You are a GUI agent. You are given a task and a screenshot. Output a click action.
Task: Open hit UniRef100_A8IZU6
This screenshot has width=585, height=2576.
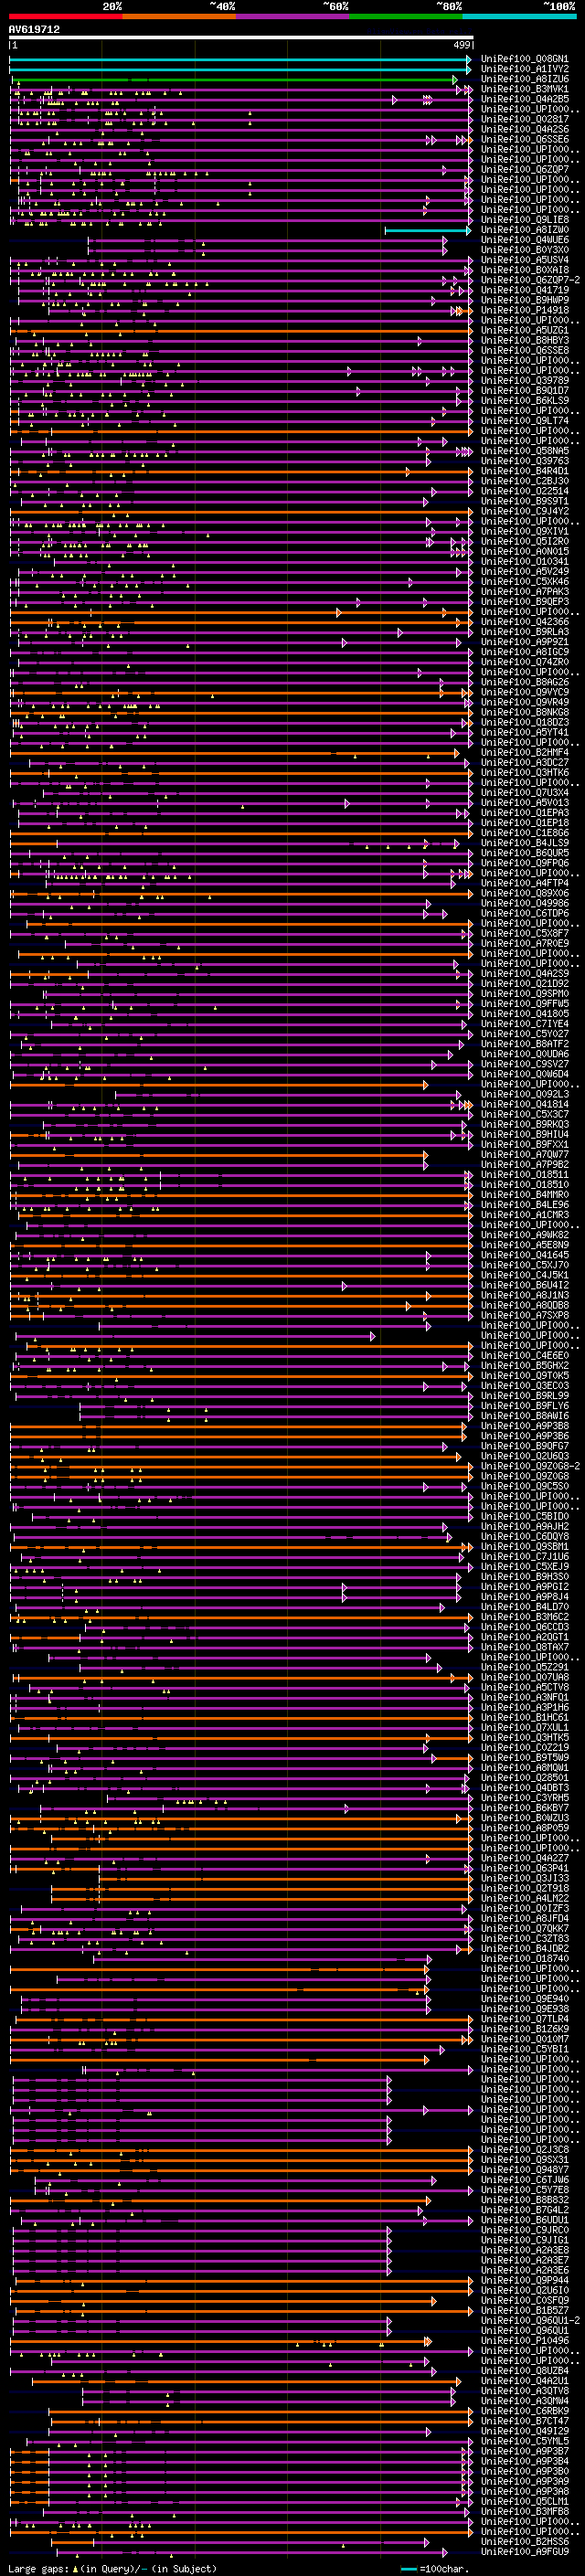(525, 79)
